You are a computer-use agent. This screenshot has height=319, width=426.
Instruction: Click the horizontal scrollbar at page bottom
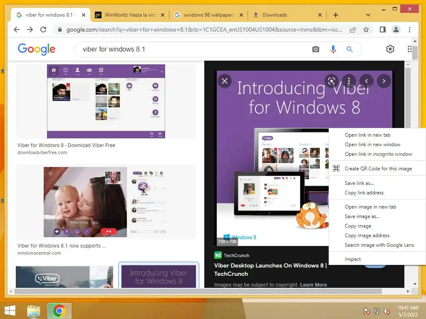[x=198, y=291]
